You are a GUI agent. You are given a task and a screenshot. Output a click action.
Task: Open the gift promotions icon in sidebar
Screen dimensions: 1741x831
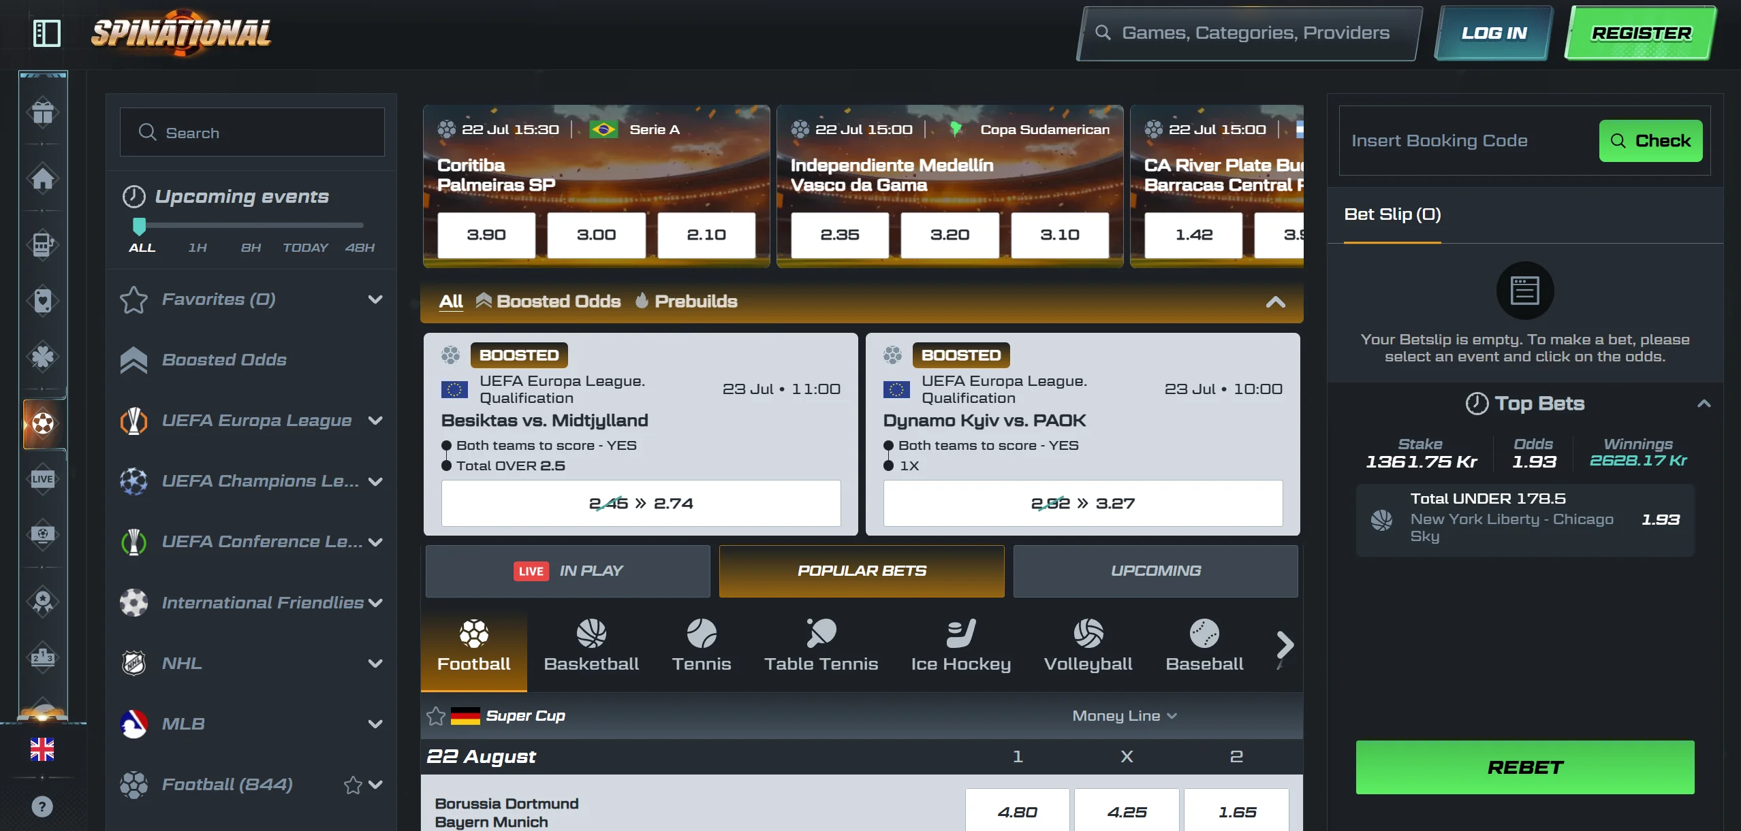[x=43, y=112]
